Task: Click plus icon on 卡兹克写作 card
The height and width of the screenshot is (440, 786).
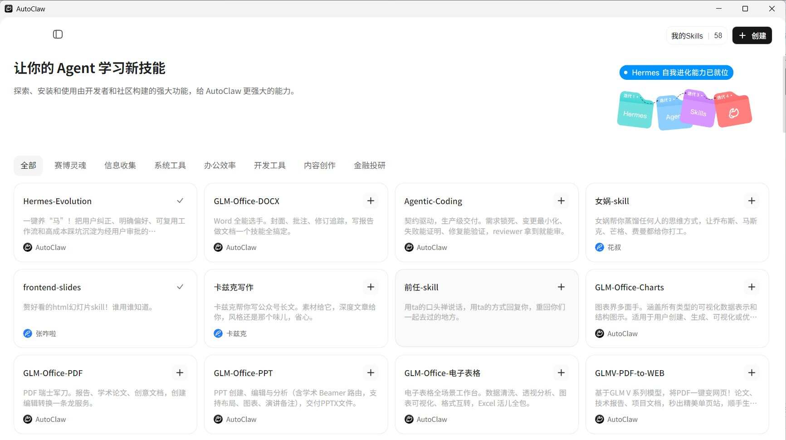Action: 371,287
